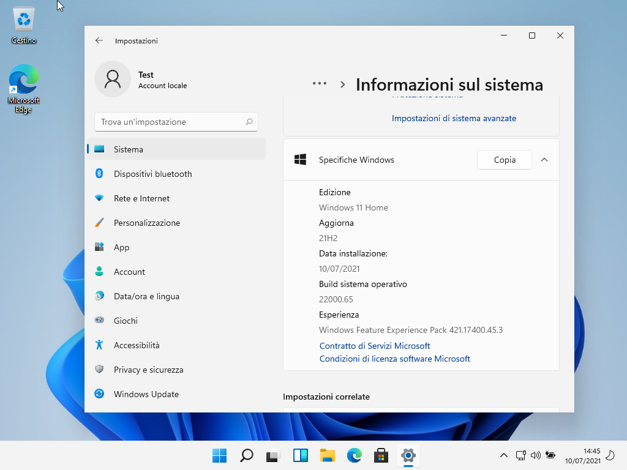627x470 pixels.
Task: Click the Windows 11 Home edition value
Action: point(353,207)
